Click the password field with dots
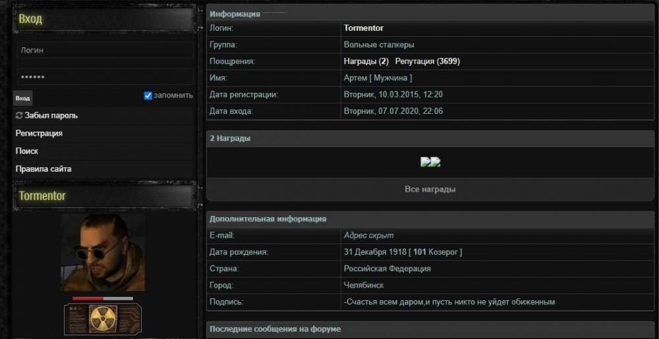The height and width of the screenshot is (339, 659). [105, 77]
